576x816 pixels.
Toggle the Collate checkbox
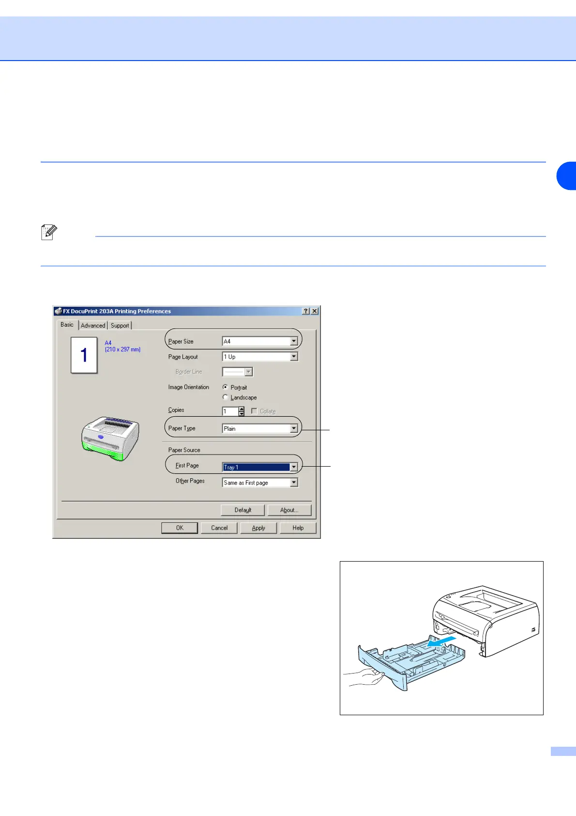click(x=254, y=411)
